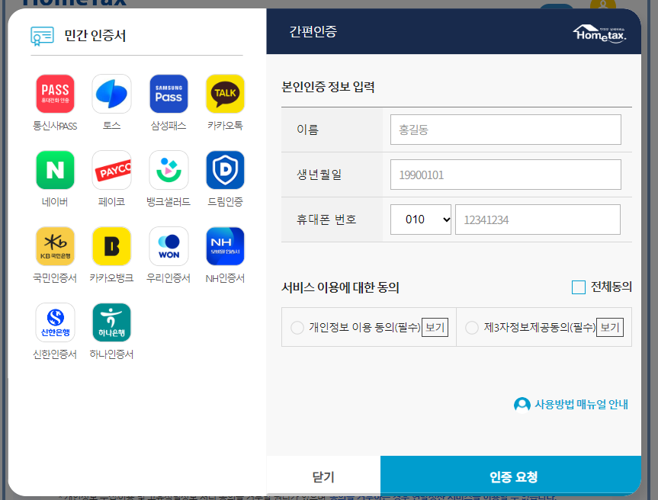Select the KB 국민인증서 icon
This screenshot has width=658, height=500.
click(x=55, y=246)
